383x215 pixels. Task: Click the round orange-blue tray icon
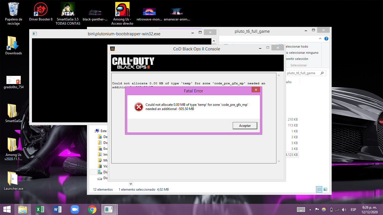(324, 209)
